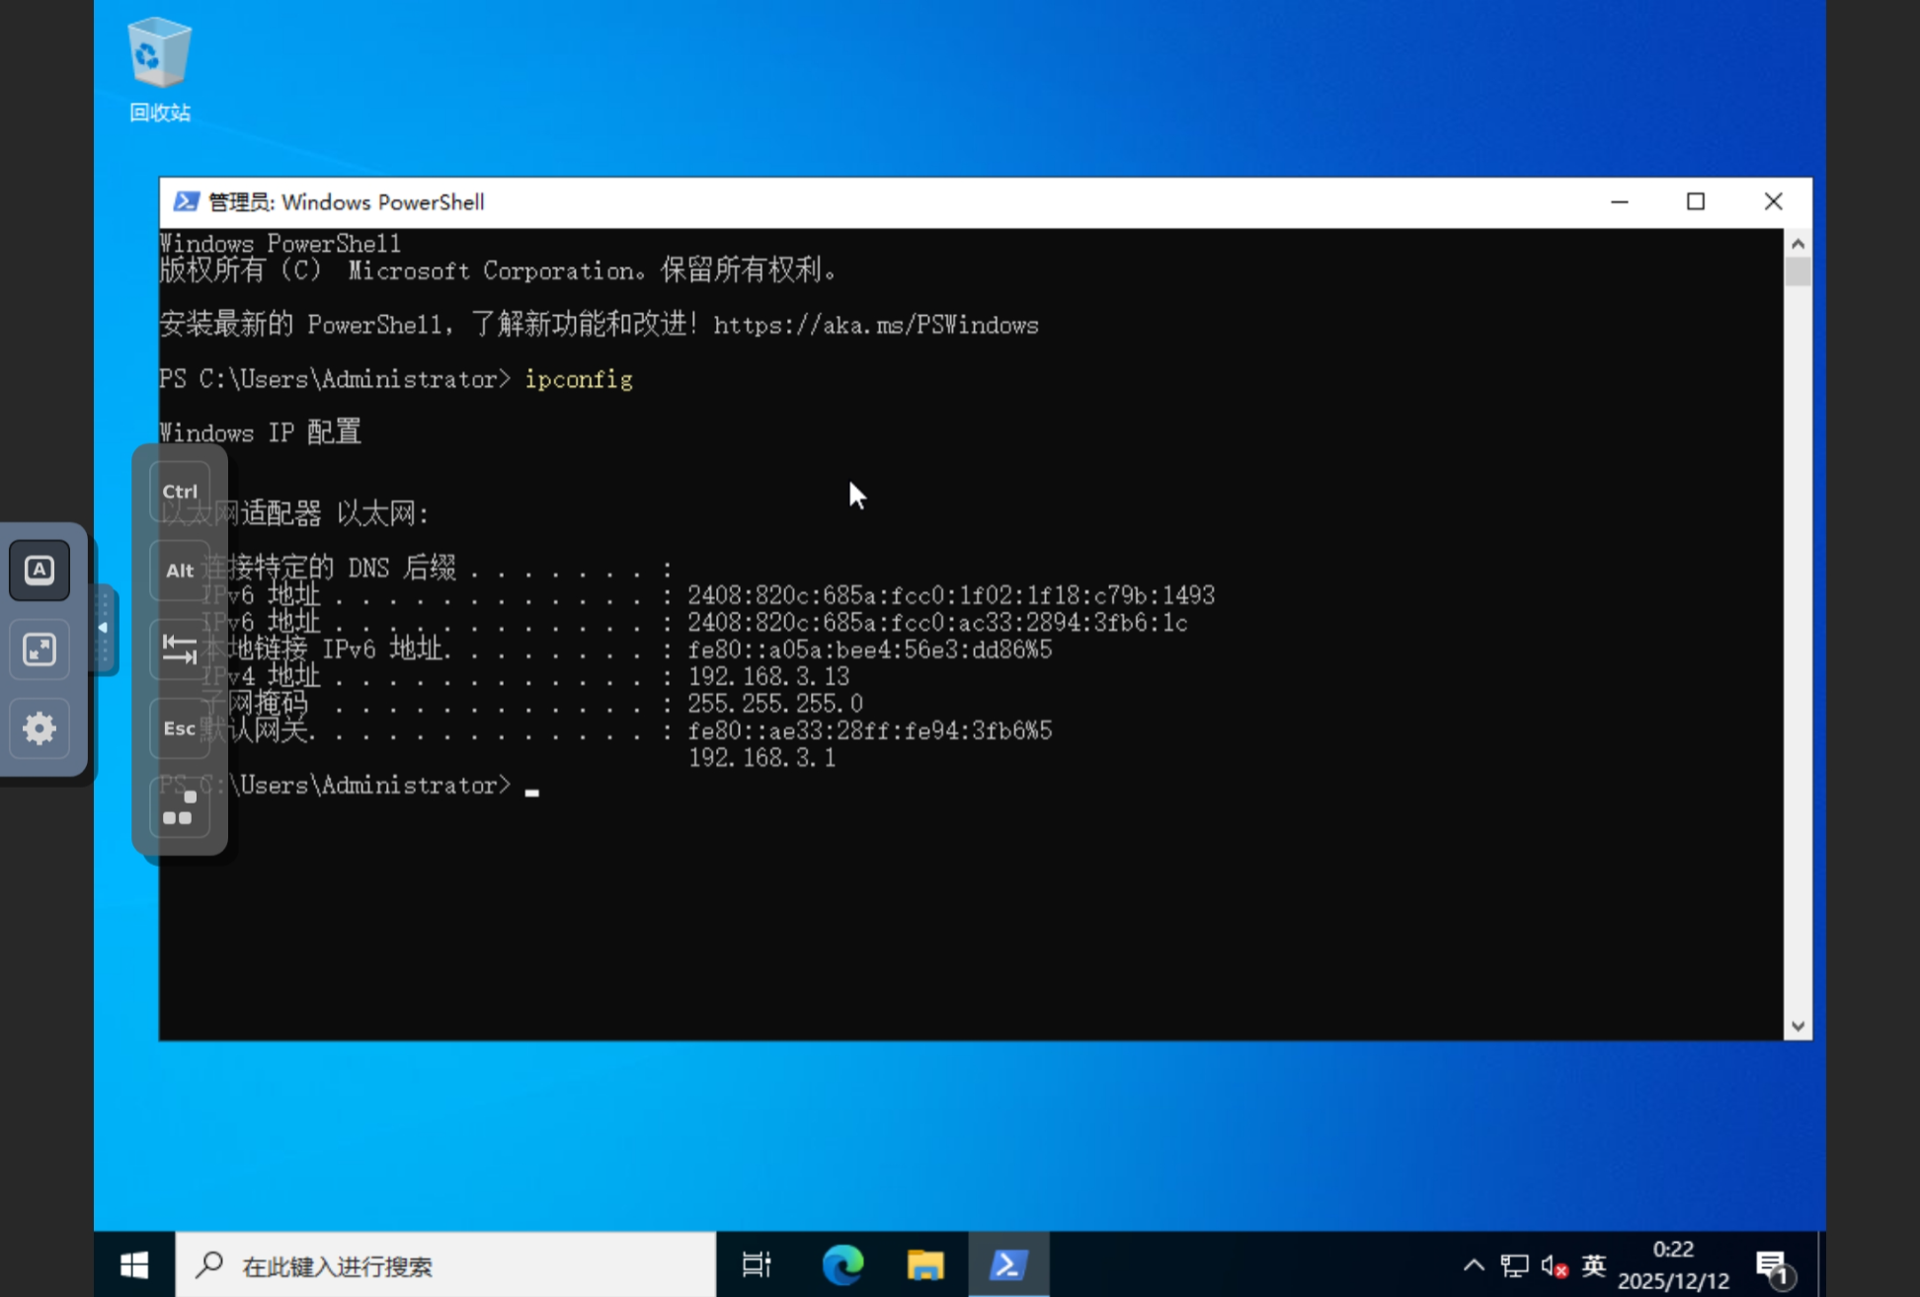Open File Explorer from taskbar
This screenshot has height=1297, width=1920.
(x=925, y=1264)
